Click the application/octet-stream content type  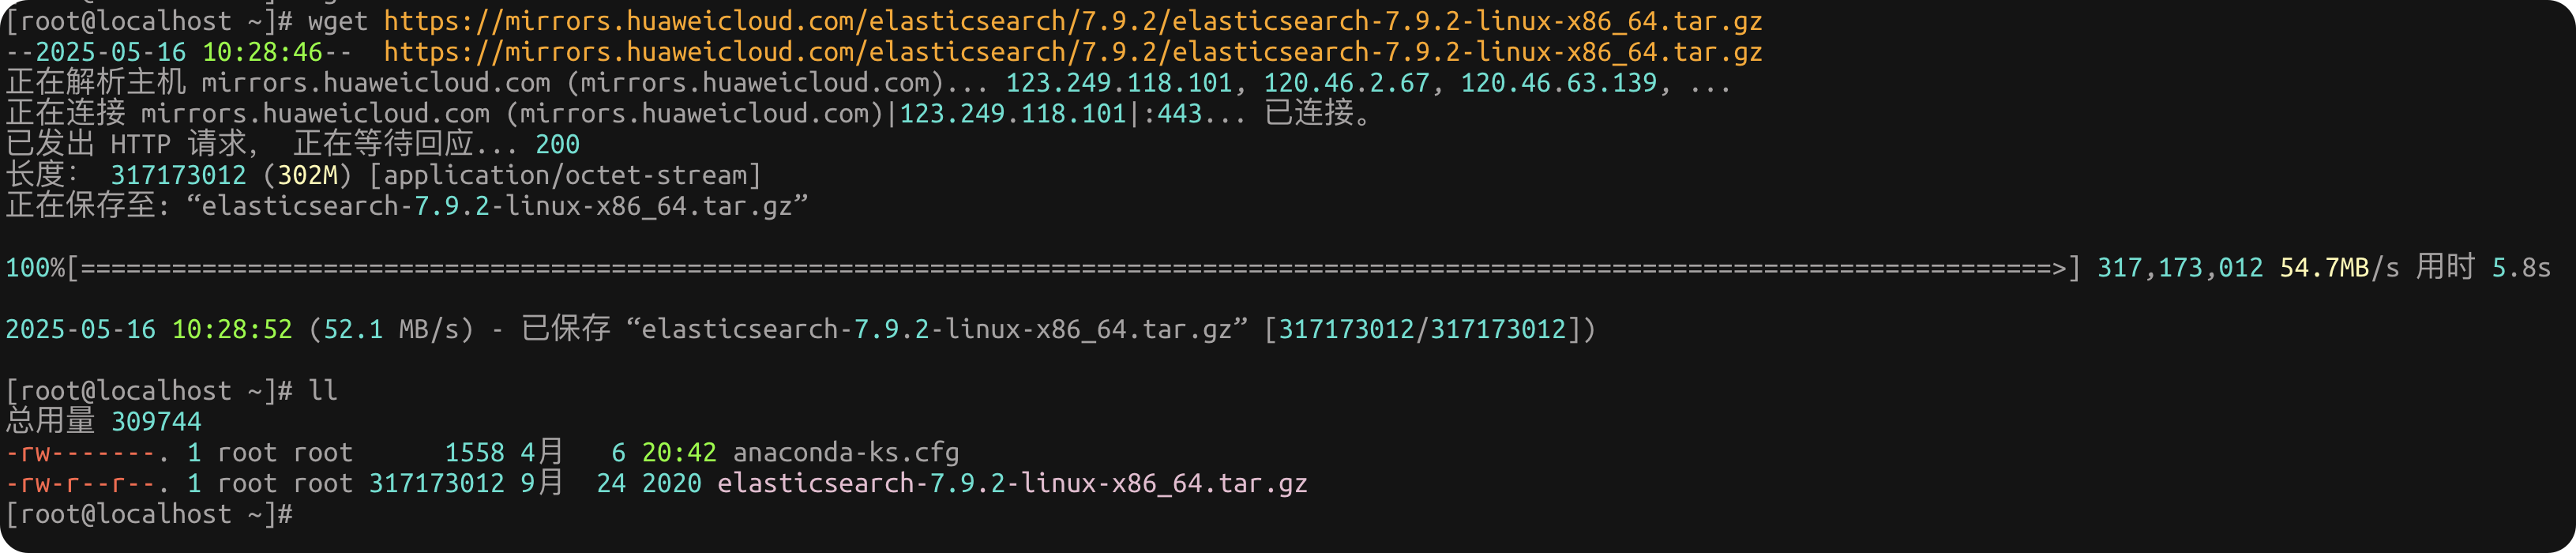click(x=565, y=176)
